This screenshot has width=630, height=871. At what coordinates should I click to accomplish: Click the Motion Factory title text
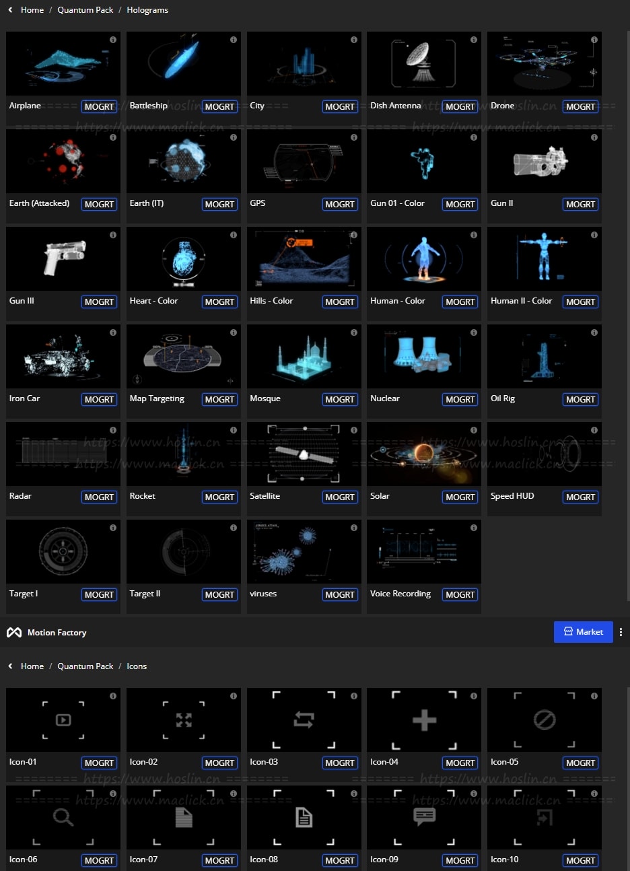click(57, 633)
